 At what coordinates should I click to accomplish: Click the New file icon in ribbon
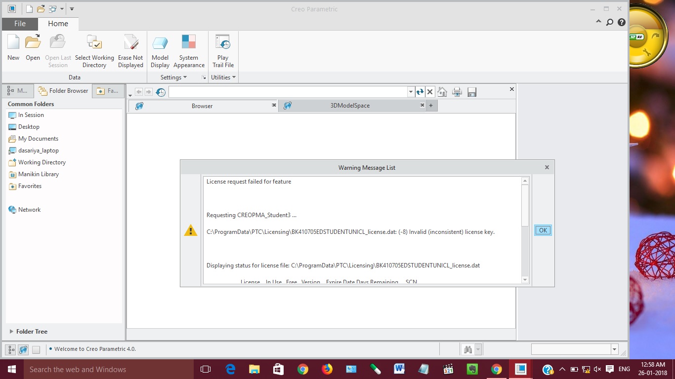click(x=13, y=43)
